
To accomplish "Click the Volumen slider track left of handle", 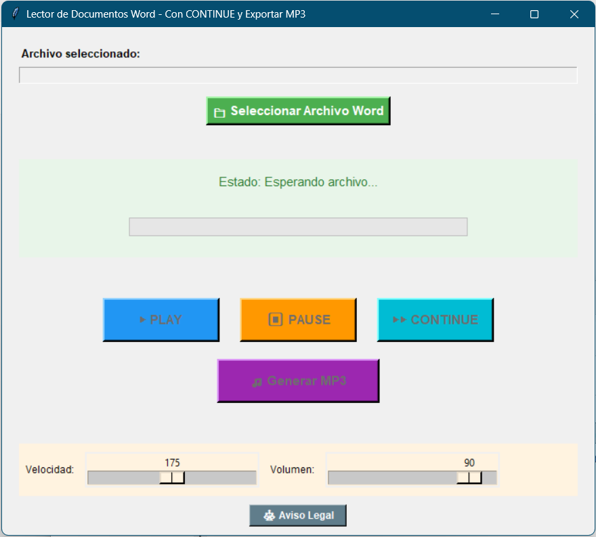I will click(392, 477).
